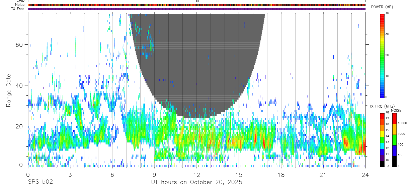Select the green 100 noise legend segment
This screenshot has width=411, height=189.
coord(394,140)
